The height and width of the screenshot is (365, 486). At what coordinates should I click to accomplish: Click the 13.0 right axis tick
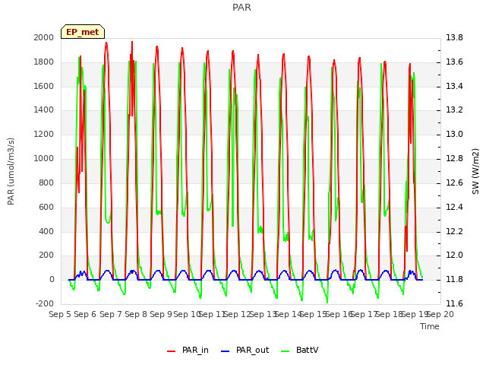pyautogui.click(x=454, y=135)
